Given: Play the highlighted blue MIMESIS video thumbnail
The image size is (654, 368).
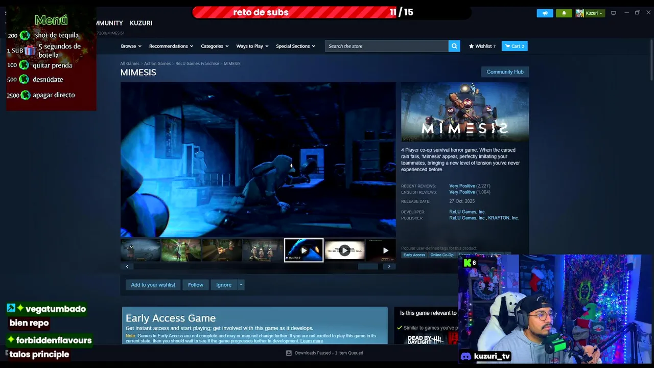Looking at the screenshot, I should [x=303, y=250].
